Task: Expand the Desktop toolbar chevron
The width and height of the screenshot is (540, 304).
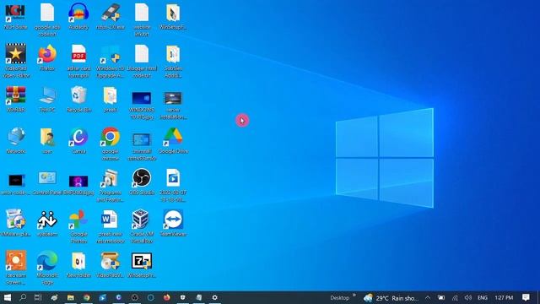Action: click(354, 295)
